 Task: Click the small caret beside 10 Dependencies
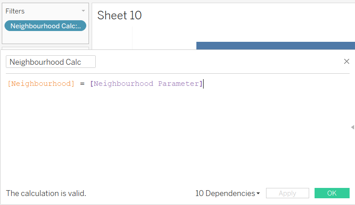click(258, 193)
